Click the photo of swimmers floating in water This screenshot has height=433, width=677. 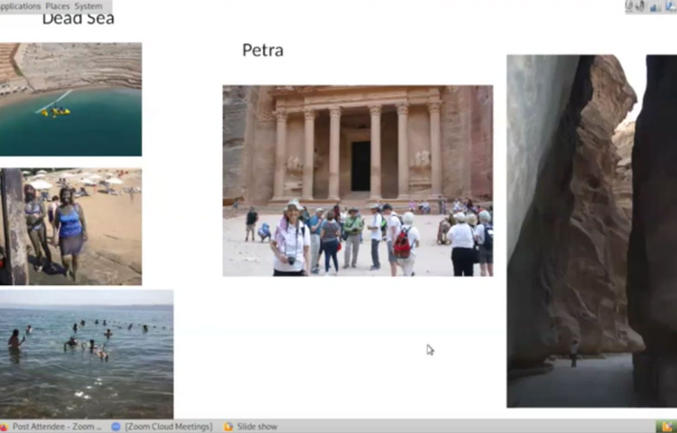[86, 354]
